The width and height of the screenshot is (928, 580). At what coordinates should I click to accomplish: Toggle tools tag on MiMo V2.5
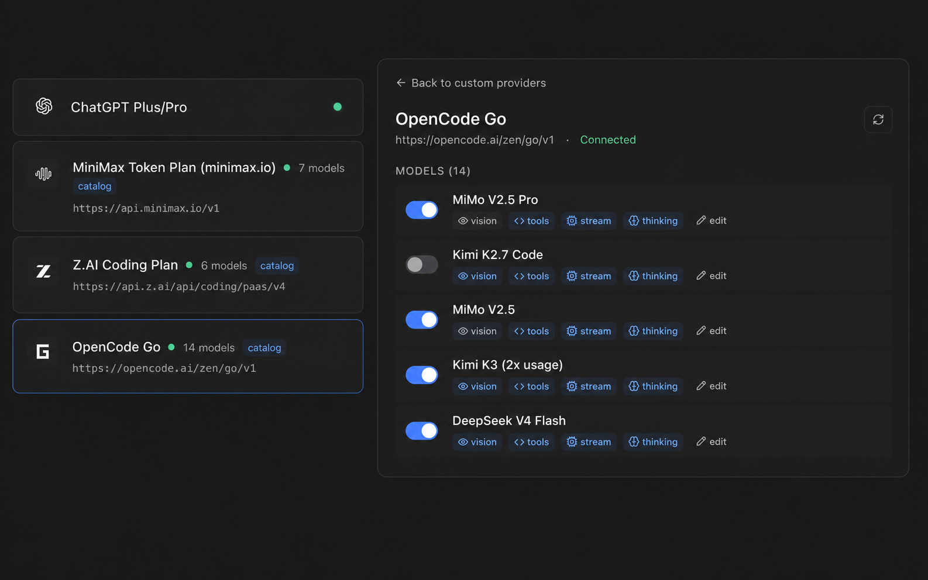click(x=531, y=331)
